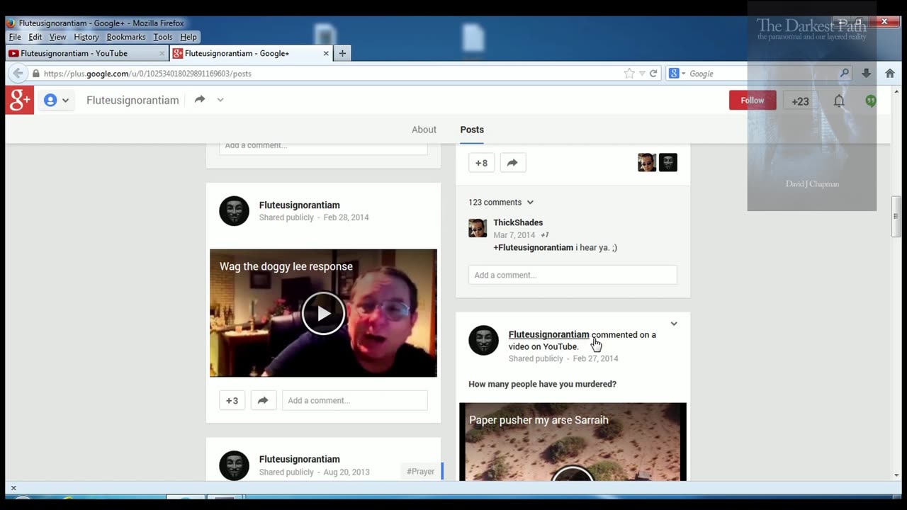Expand the 123 comments dropdown
Image resolution: width=907 pixels, height=510 pixels.
501,203
